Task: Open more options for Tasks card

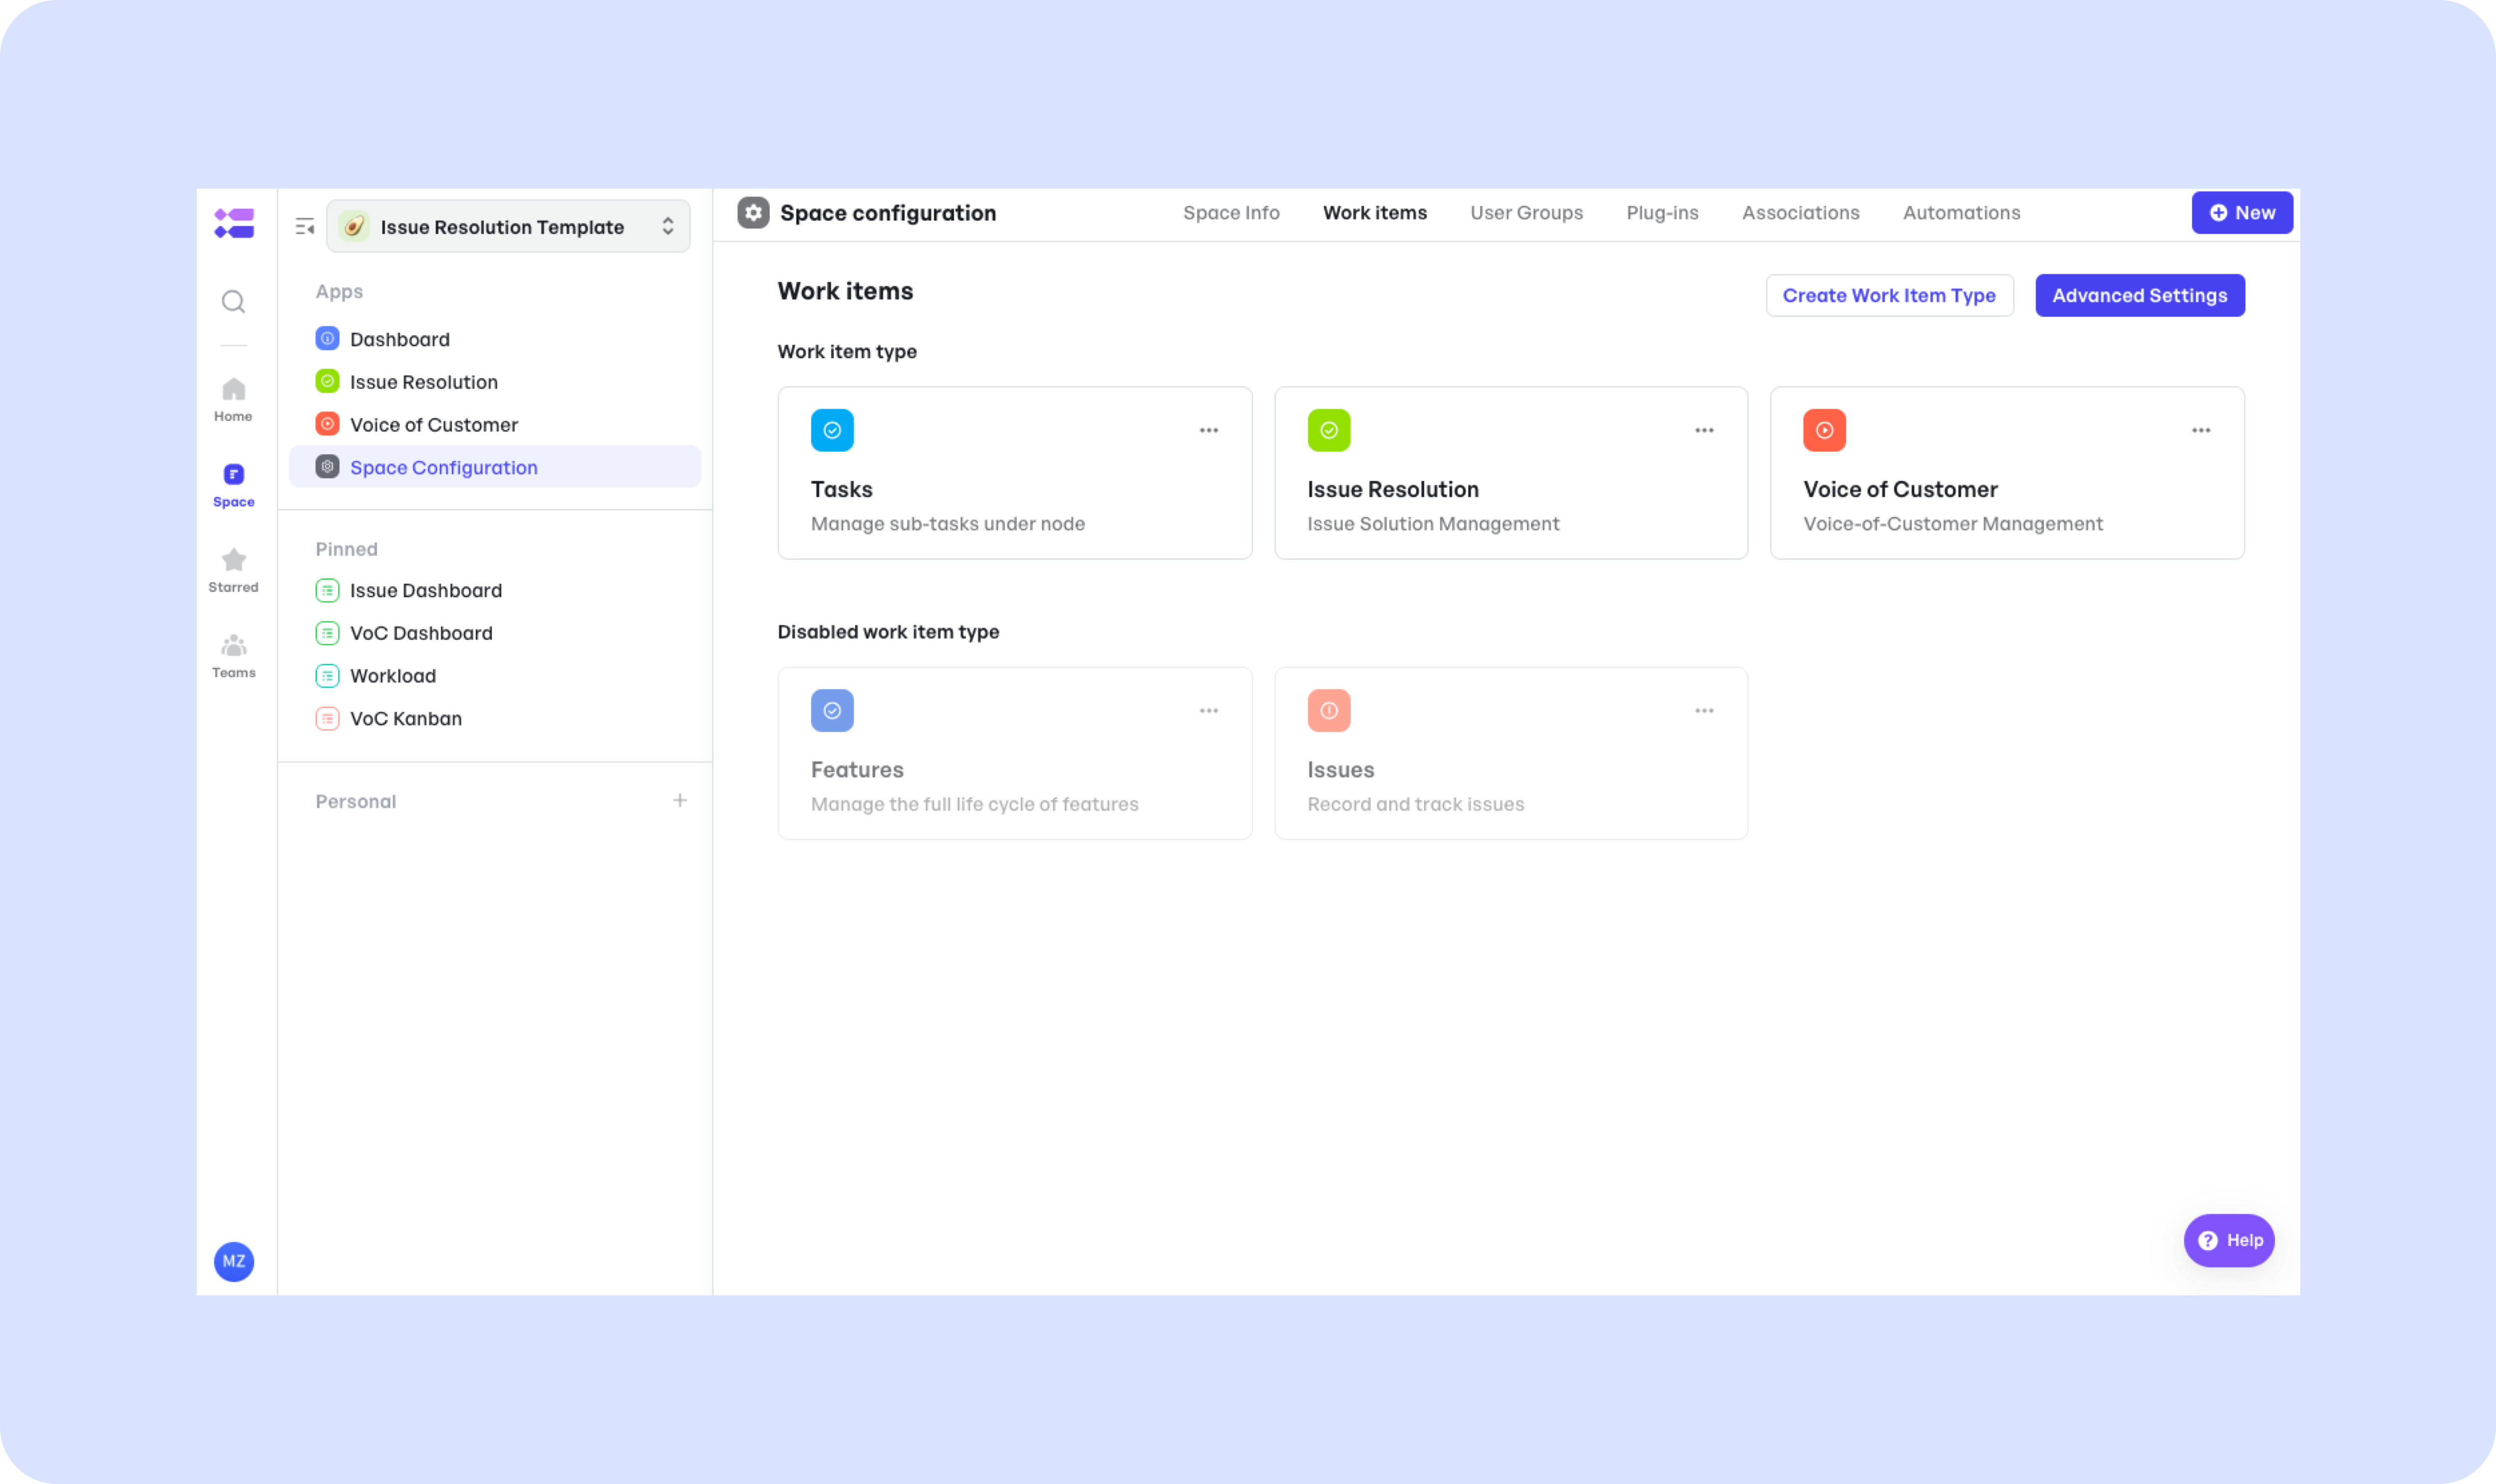Action: pyautogui.click(x=1209, y=431)
